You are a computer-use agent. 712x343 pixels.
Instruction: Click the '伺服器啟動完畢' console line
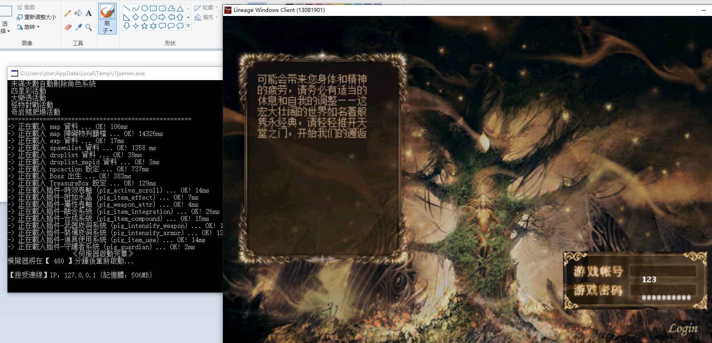(103, 254)
